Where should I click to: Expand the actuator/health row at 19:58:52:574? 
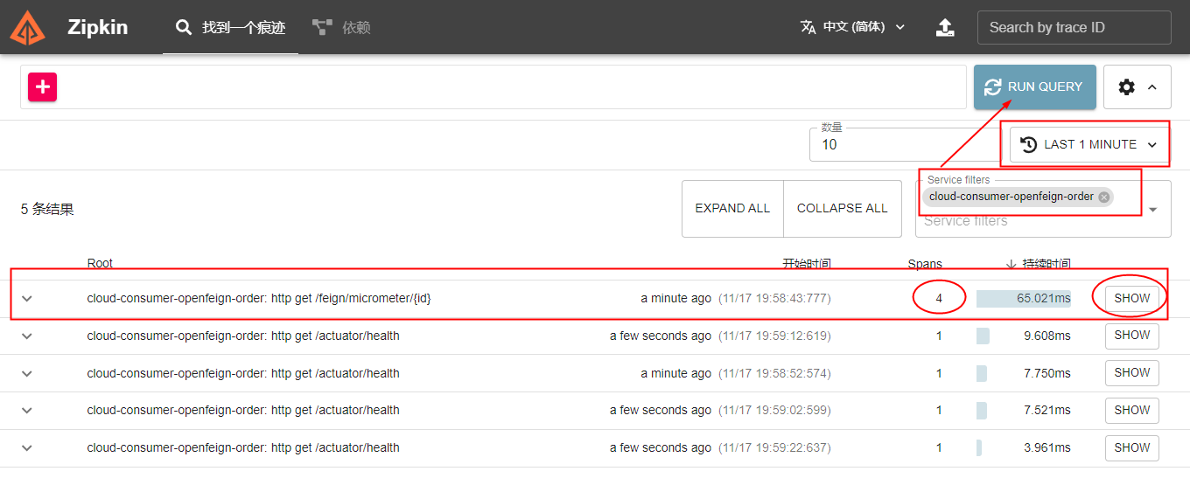tap(27, 373)
